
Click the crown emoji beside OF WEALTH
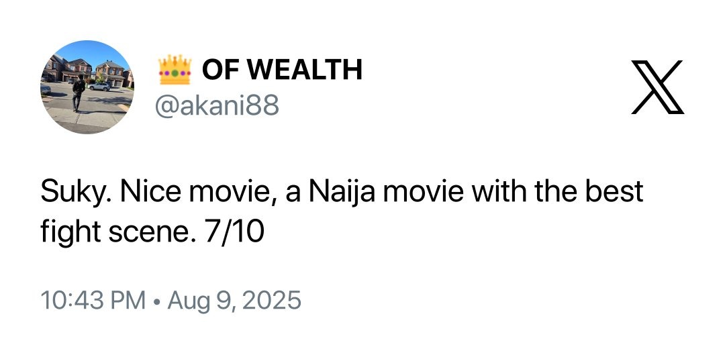coord(175,68)
